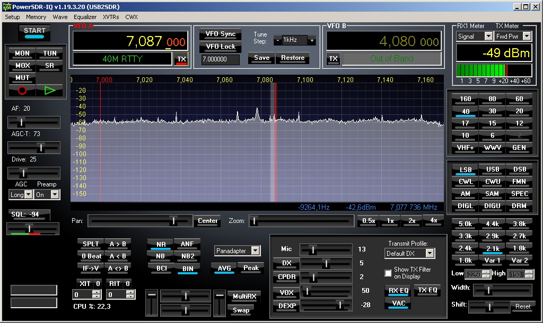The width and height of the screenshot is (543, 323).
Task: Open the Memory menu
Action: click(36, 17)
